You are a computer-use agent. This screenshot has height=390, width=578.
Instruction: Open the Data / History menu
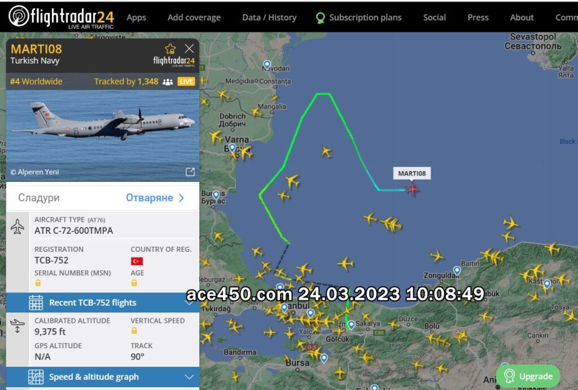(269, 17)
